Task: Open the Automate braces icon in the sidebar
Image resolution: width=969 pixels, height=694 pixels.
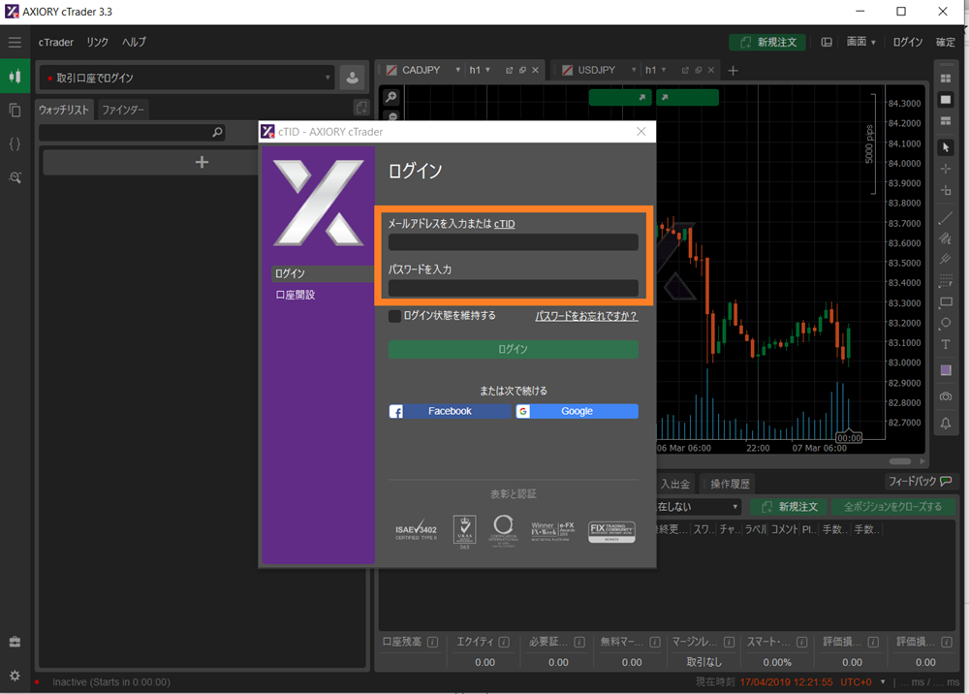Action: 15,144
